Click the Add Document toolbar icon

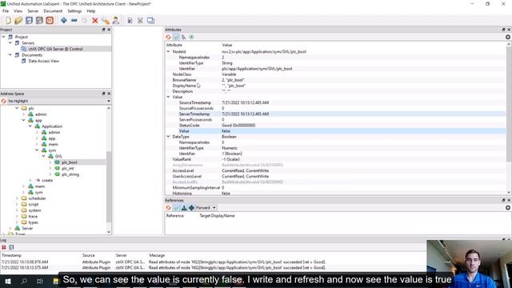pyautogui.click(x=130, y=21)
